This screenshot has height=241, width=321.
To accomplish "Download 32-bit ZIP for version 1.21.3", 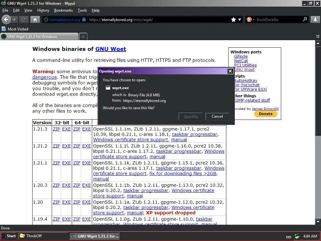I will pyautogui.click(x=56, y=129).
